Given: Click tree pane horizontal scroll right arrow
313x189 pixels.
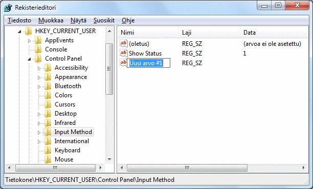Looking at the screenshot, I should 100,168.
